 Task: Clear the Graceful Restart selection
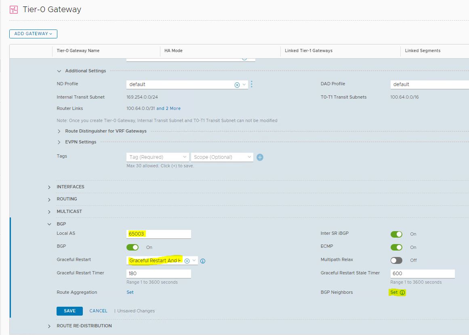[x=187, y=261]
